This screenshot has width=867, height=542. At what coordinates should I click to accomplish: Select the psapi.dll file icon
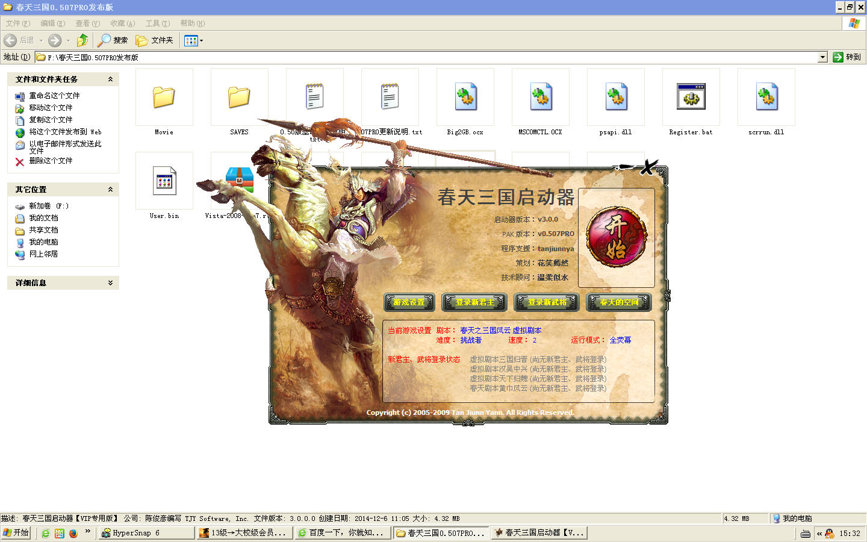click(616, 97)
